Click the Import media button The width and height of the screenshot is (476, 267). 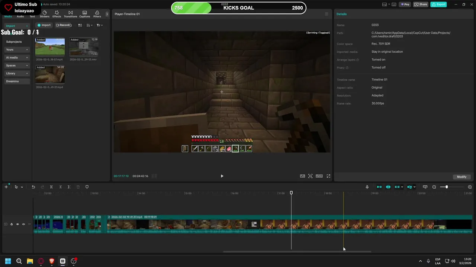[44, 25]
